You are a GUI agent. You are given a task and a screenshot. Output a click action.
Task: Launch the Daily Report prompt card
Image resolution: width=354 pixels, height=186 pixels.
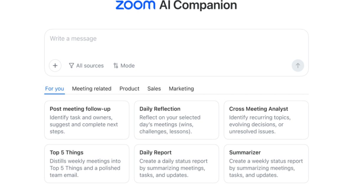[176, 164]
